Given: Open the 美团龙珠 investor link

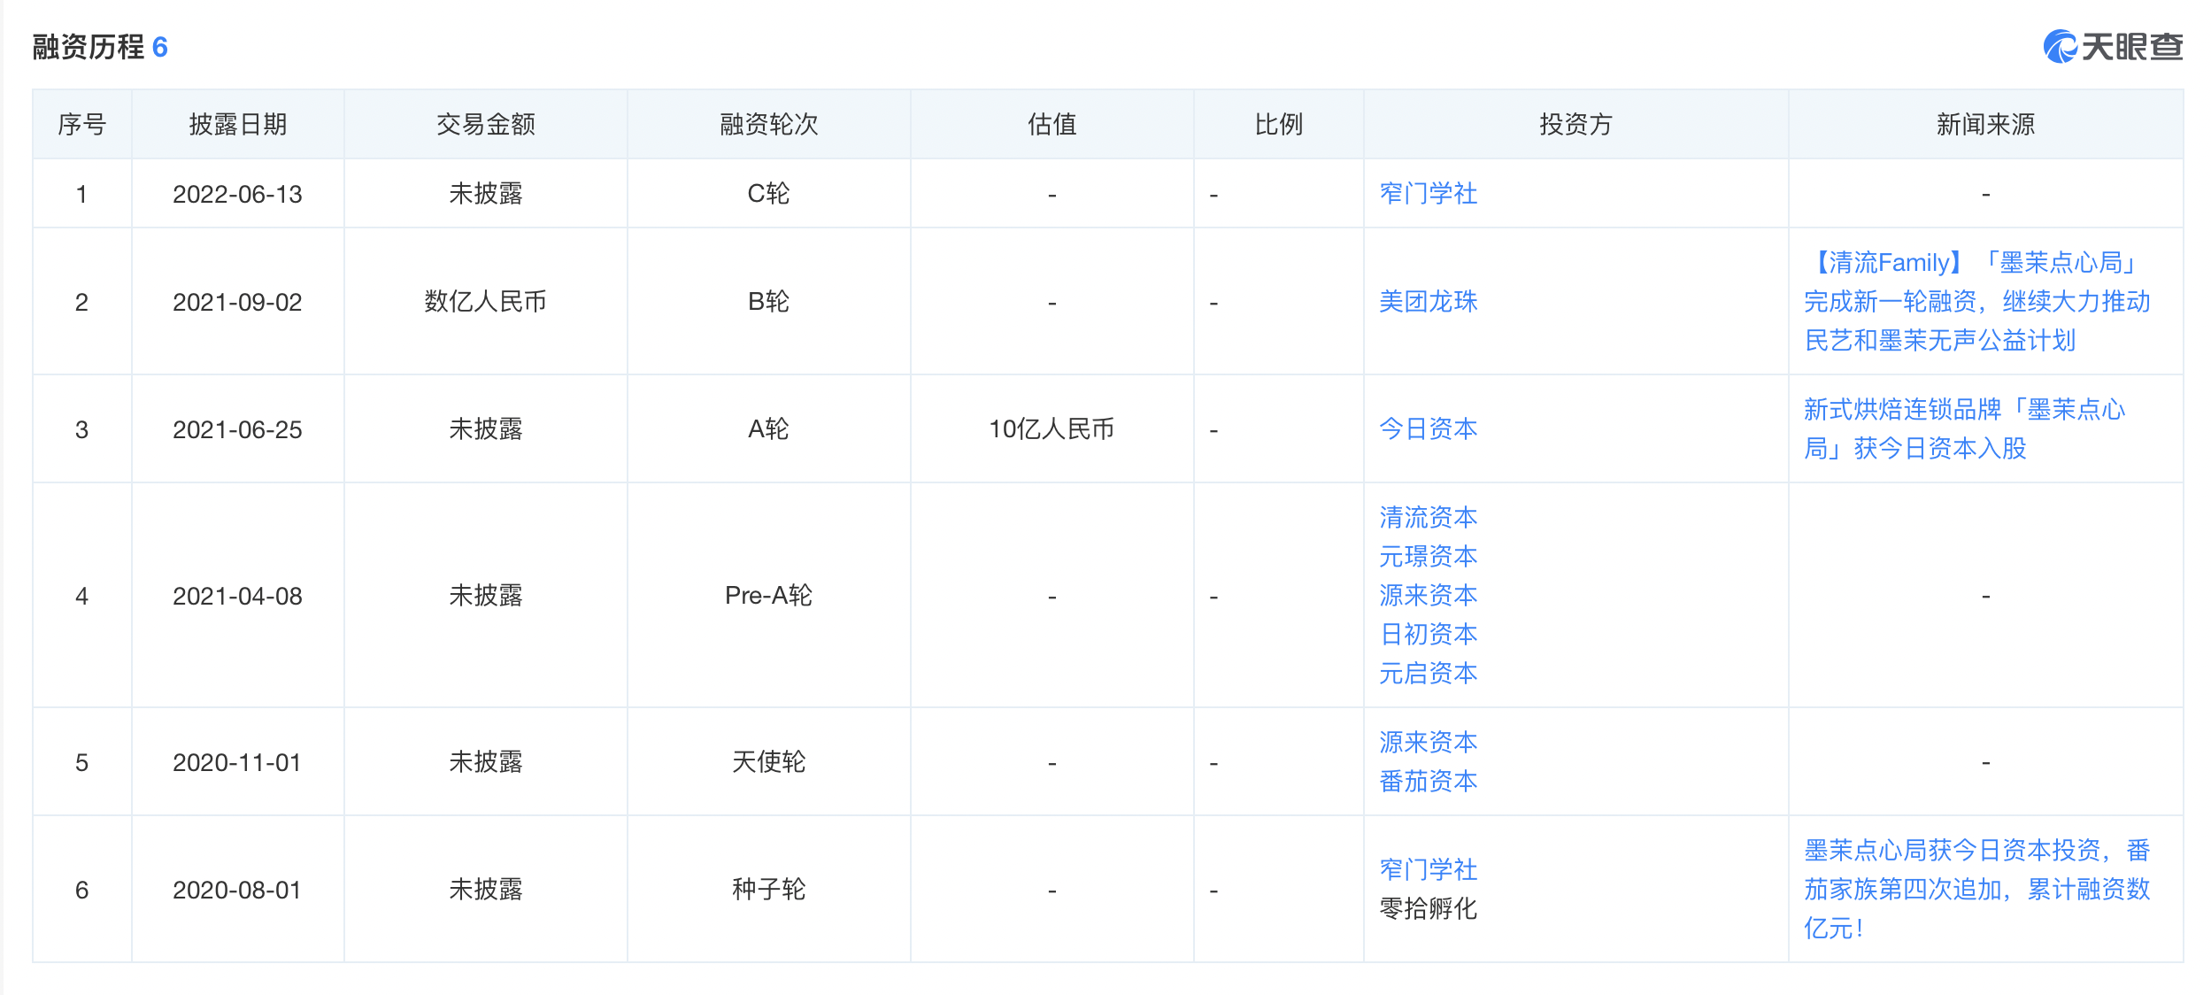Looking at the screenshot, I should point(1428,302).
